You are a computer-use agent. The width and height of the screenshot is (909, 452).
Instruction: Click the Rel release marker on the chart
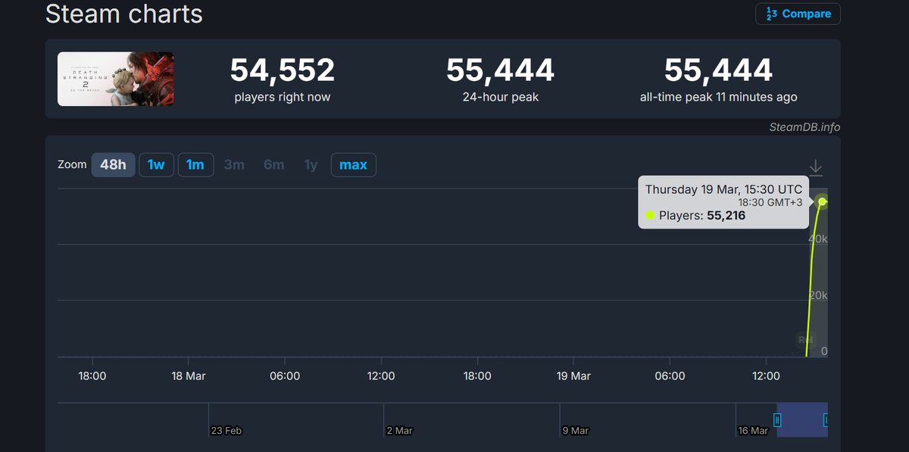(x=805, y=340)
